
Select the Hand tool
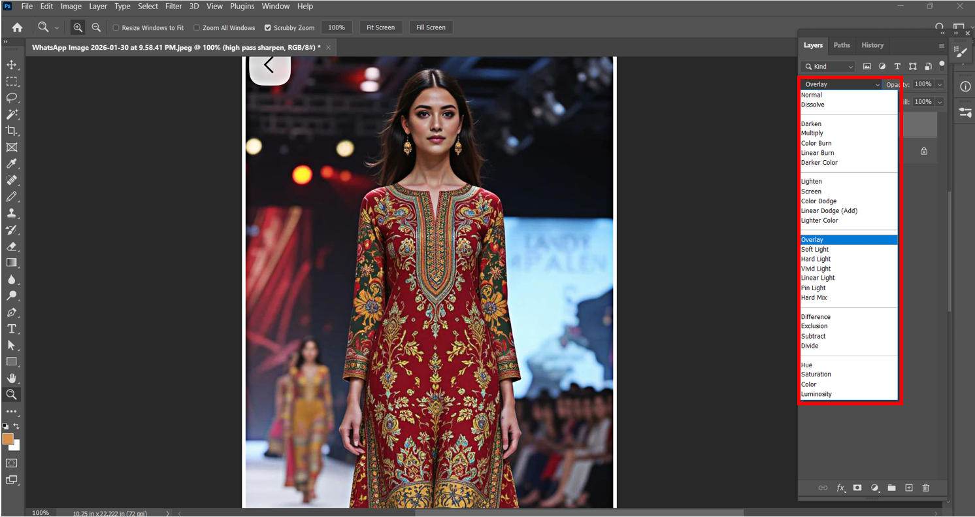[x=12, y=378]
